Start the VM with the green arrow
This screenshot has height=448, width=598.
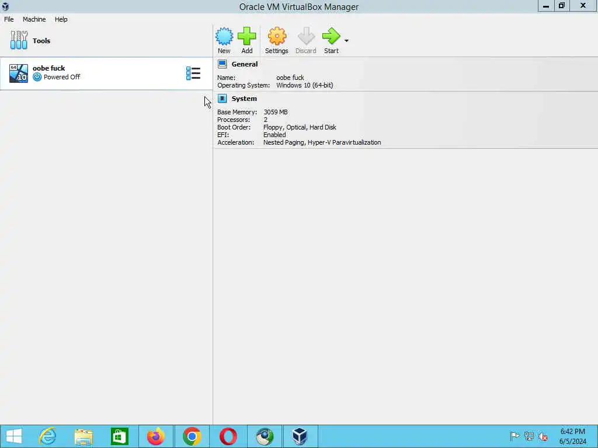click(331, 37)
